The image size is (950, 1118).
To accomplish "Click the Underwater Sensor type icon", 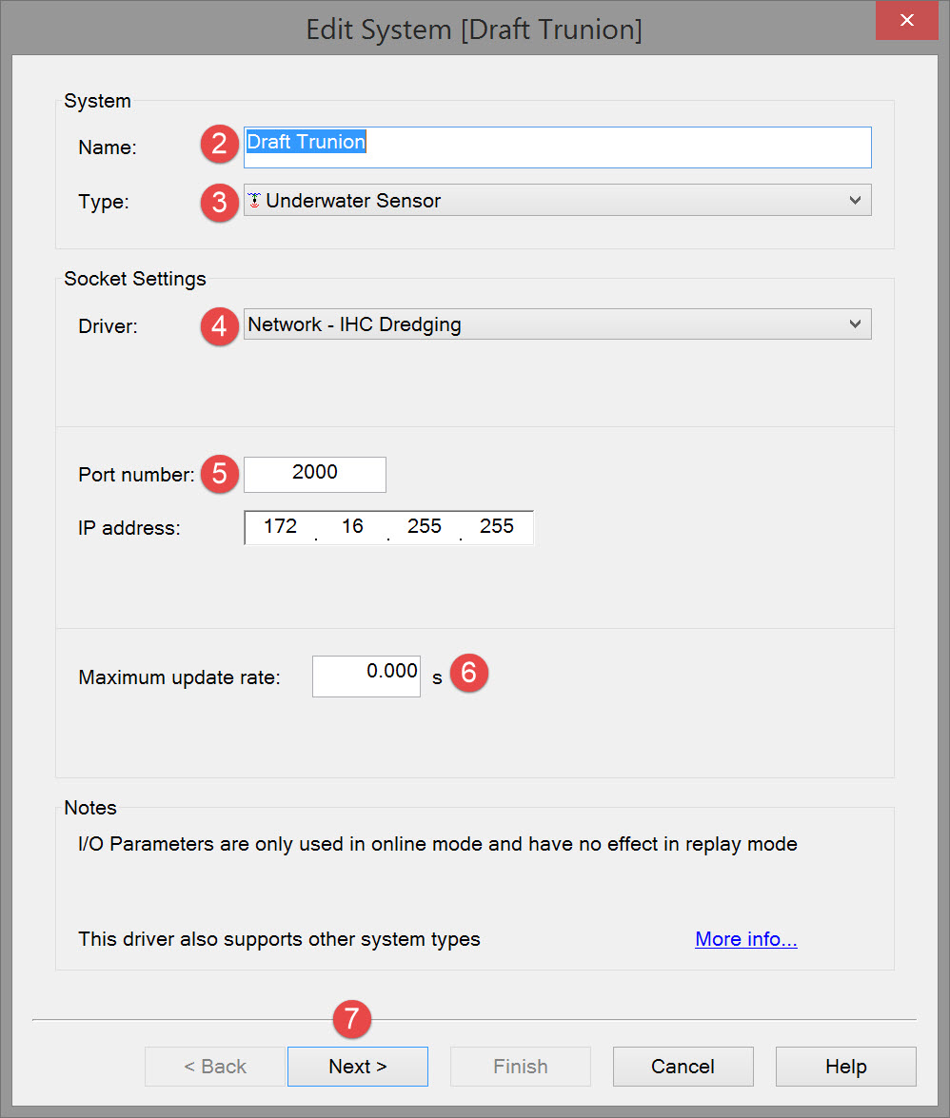I will coord(254,201).
